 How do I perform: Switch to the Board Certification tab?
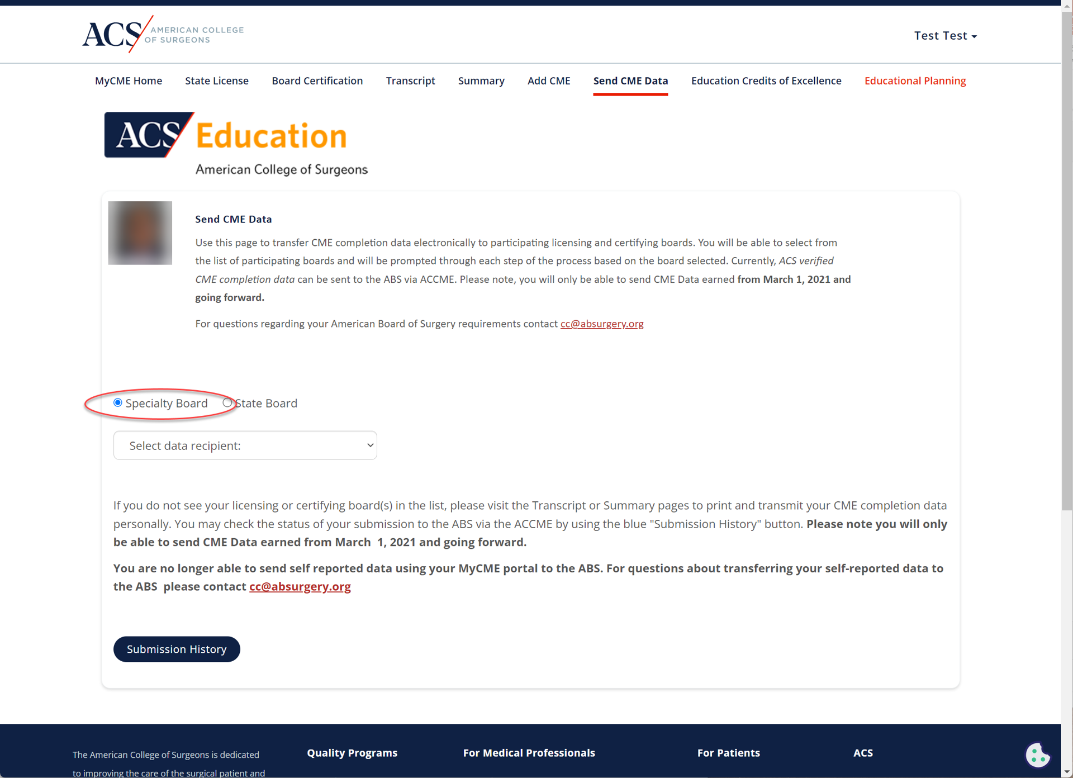[317, 81]
